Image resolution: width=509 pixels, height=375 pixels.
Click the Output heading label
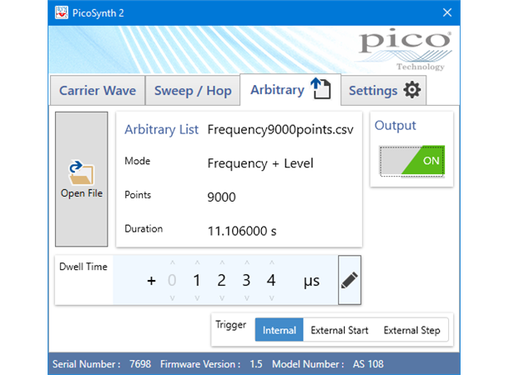[395, 126]
